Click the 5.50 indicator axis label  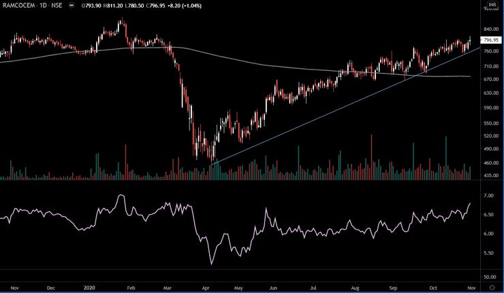[488, 253]
